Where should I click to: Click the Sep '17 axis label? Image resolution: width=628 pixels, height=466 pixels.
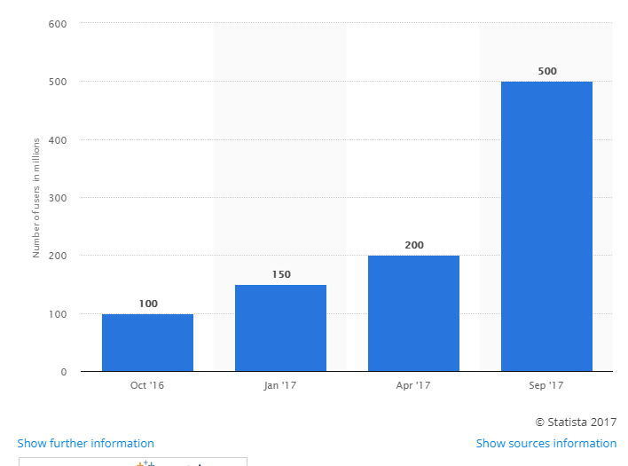(546, 385)
